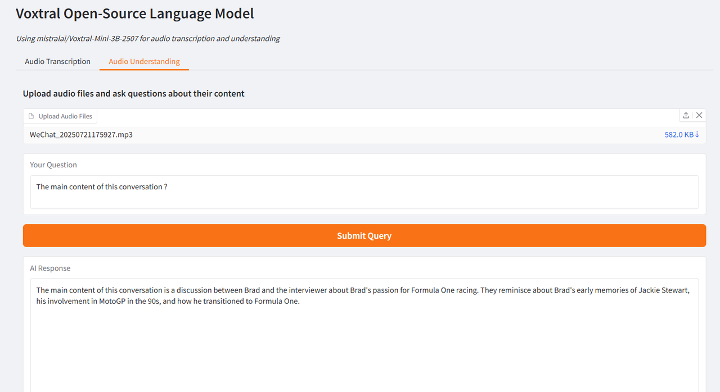This screenshot has width=720, height=392.
Task: Select the Audio Understanding tab
Action: 144,62
